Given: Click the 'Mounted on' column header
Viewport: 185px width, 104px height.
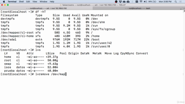Looking at the screenshot, I should click(x=99, y=15).
